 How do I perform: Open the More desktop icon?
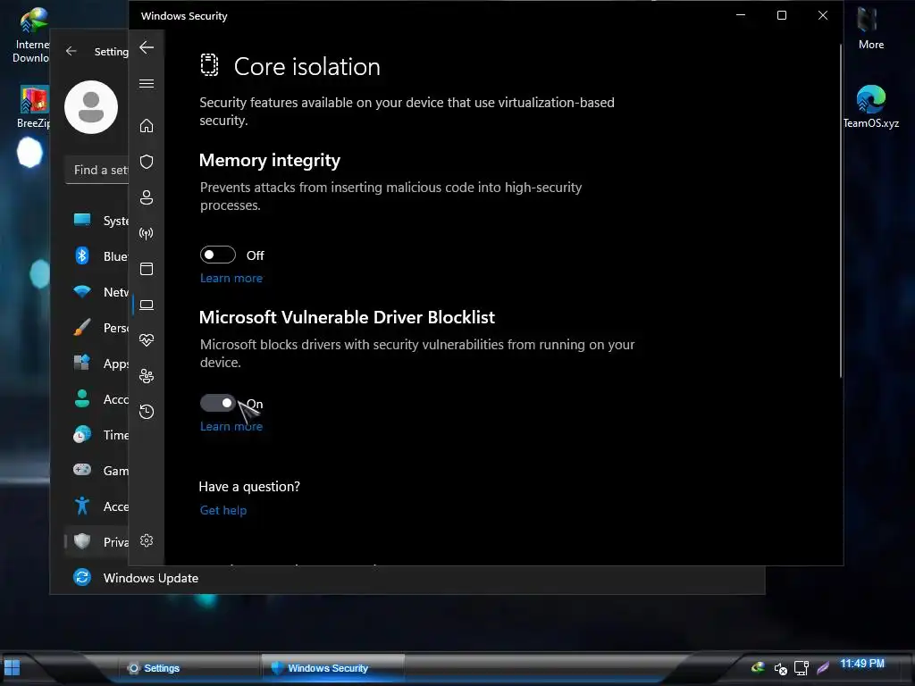tap(870, 28)
